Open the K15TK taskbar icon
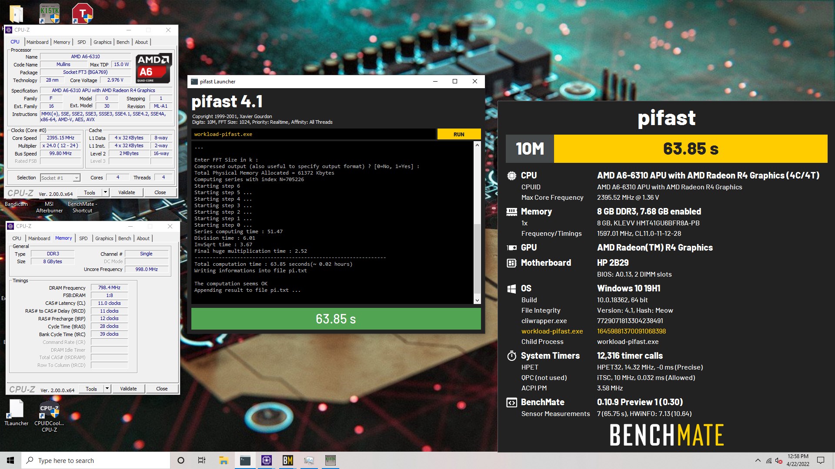 point(331,460)
